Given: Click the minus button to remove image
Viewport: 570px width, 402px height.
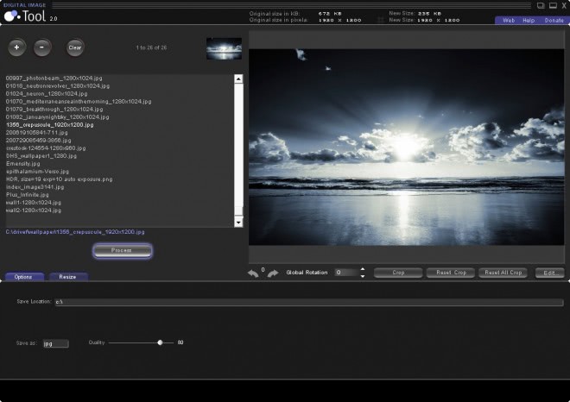Looking at the screenshot, I should (x=42, y=47).
